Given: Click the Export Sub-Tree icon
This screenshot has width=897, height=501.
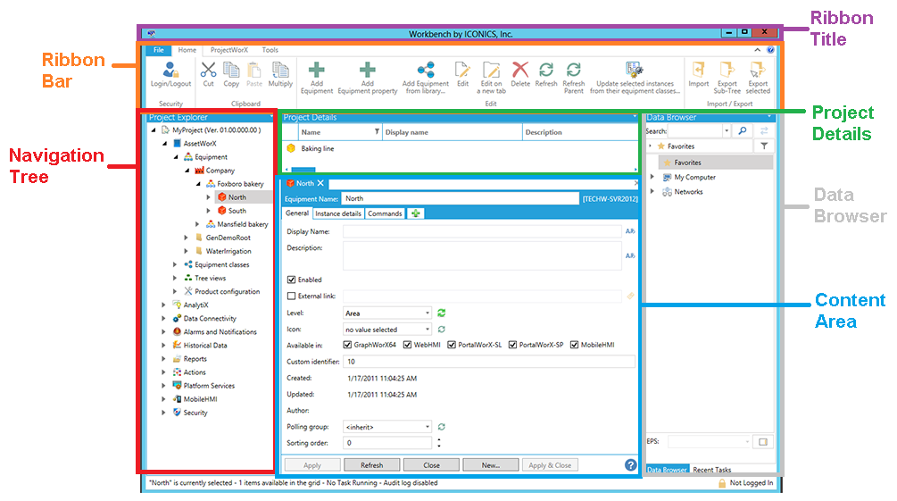Looking at the screenshot, I should [x=727, y=71].
